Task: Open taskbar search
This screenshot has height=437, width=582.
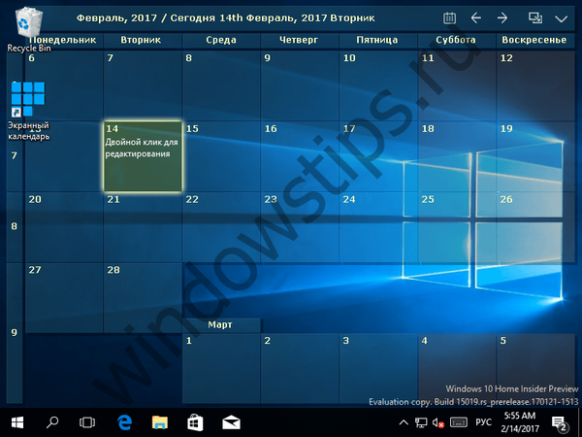Action: pyautogui.click(x=52, y=422)
